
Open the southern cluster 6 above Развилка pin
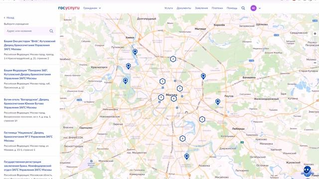click(182, 139)
